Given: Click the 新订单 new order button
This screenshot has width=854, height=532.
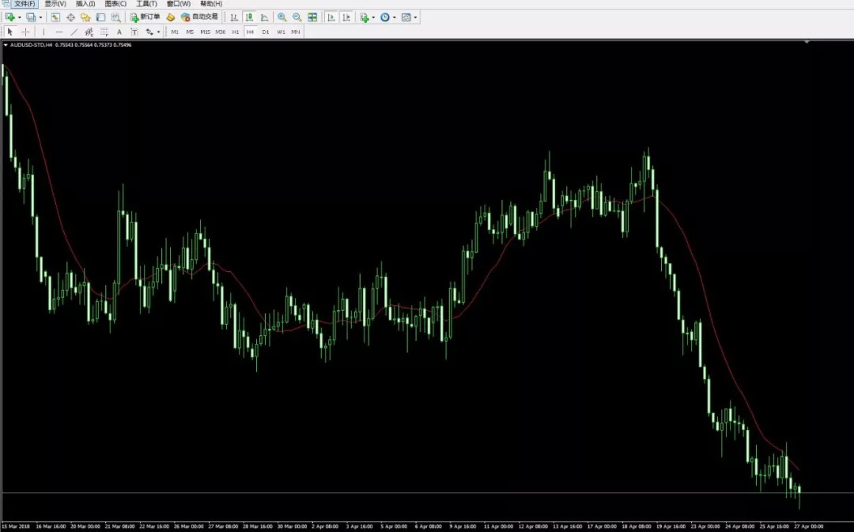Looking at the screenshot, I should pos(145,17).
